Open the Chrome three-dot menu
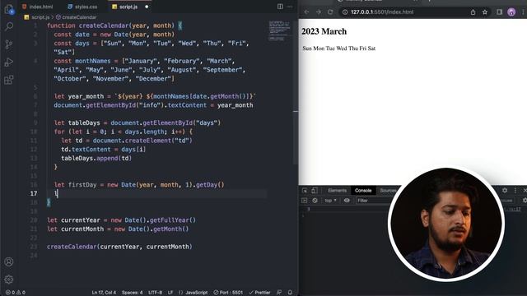The height and width of the screenshot is (296, 527). click(524, 12)
